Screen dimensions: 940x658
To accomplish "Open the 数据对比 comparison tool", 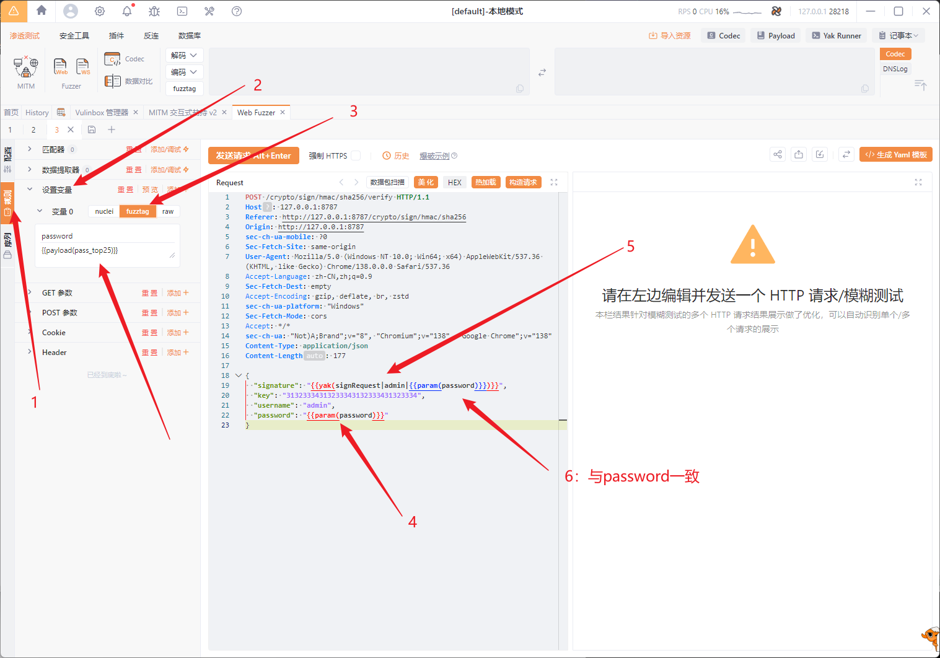I will coord(128,81).
